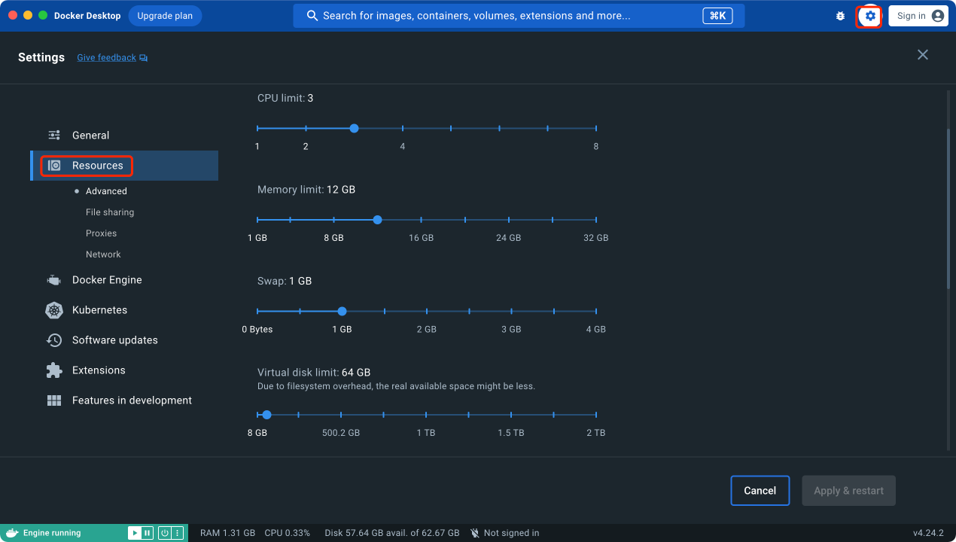Click the CPU limit slider handle

[354, 129]
